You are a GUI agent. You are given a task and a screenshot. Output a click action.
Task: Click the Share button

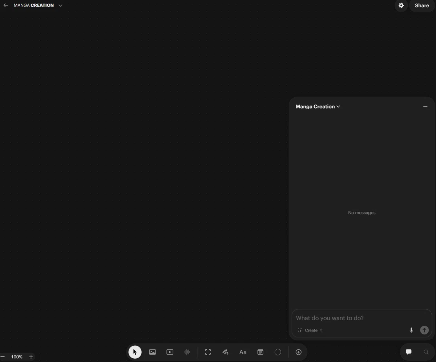click(422, 5)
